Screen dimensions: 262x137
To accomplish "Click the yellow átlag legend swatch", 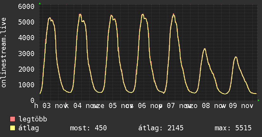I will click(12, 128).
